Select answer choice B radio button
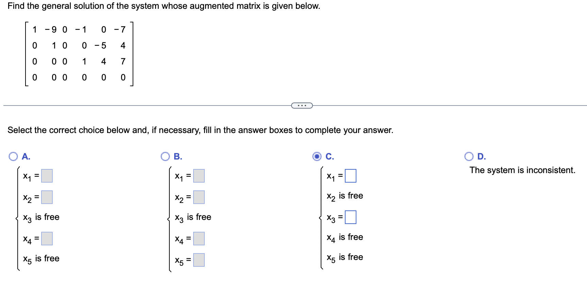This screenshot has width=587, height=281. pyautogui.click(x=165, y=156)
